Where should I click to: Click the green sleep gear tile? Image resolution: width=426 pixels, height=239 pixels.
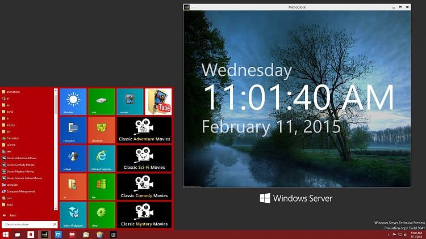pos(101,215)
